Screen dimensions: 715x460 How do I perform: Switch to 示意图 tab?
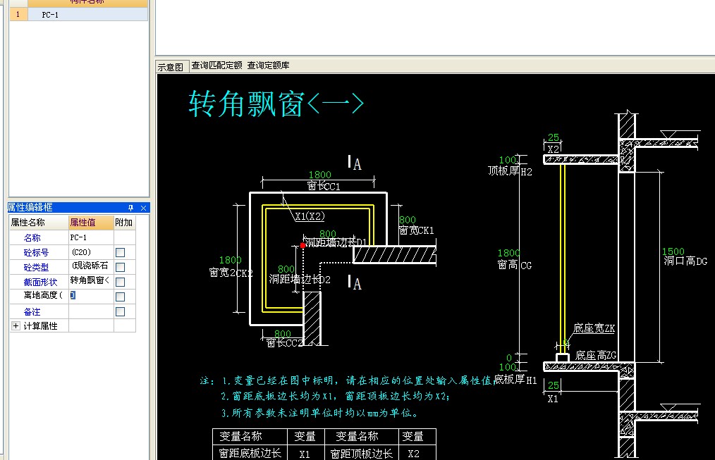171,67
